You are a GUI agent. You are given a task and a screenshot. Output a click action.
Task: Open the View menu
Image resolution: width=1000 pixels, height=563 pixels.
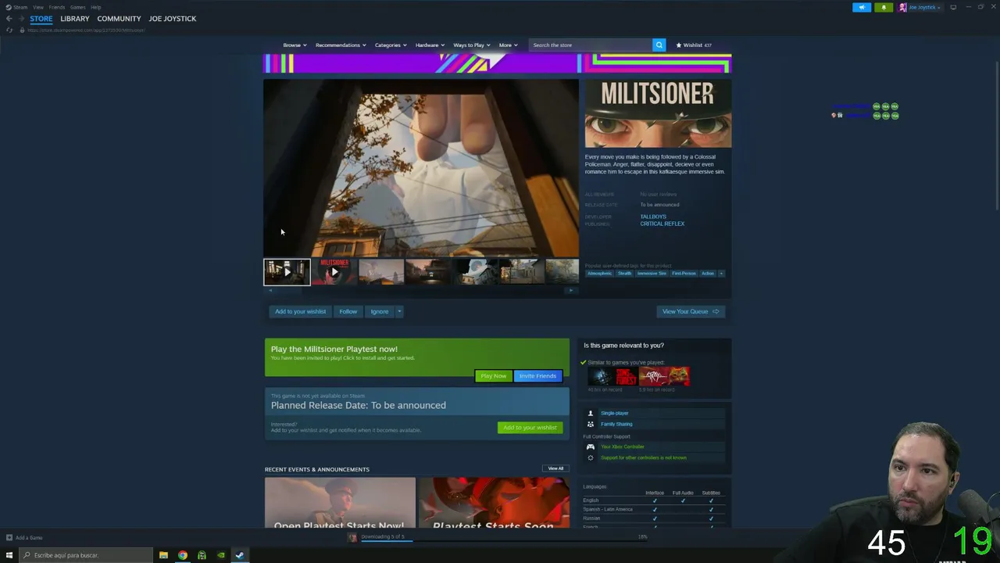coord(37,7)
